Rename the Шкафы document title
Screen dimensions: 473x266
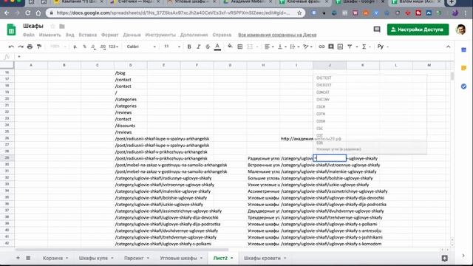[x=33, y=26]
